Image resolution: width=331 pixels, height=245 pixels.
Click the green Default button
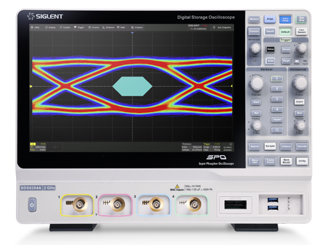(285, 32)
